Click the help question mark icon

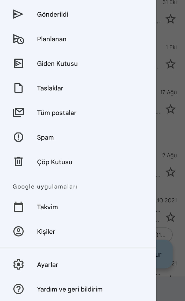(x=18, y=289)
